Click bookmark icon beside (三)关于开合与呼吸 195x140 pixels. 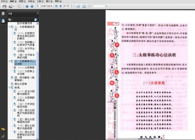(15, 49)
